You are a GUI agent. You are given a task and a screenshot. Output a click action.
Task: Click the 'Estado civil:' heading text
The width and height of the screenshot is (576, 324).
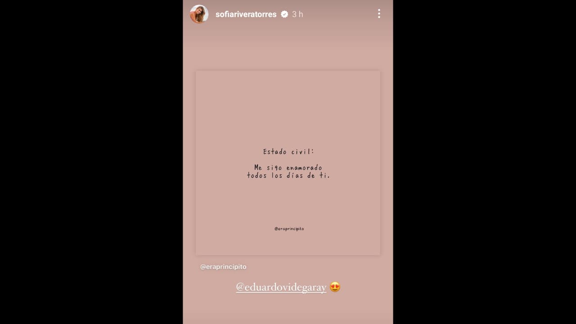[x=288, y=152]
